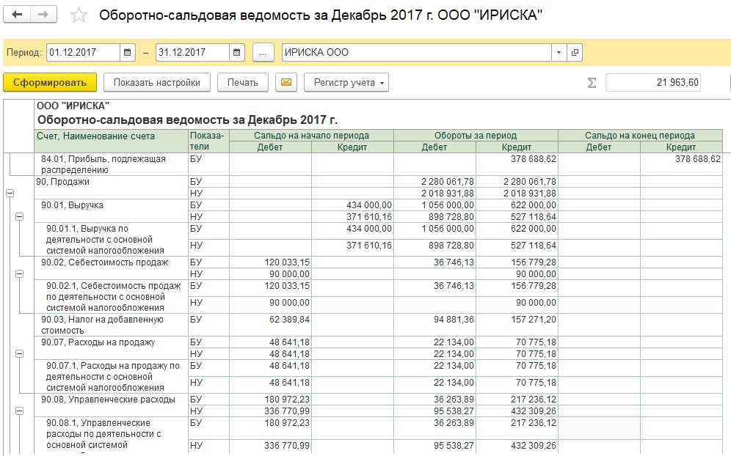731x456 pixels.
Task: Click the sigma sum icon
Action: (x=592, y=83)
